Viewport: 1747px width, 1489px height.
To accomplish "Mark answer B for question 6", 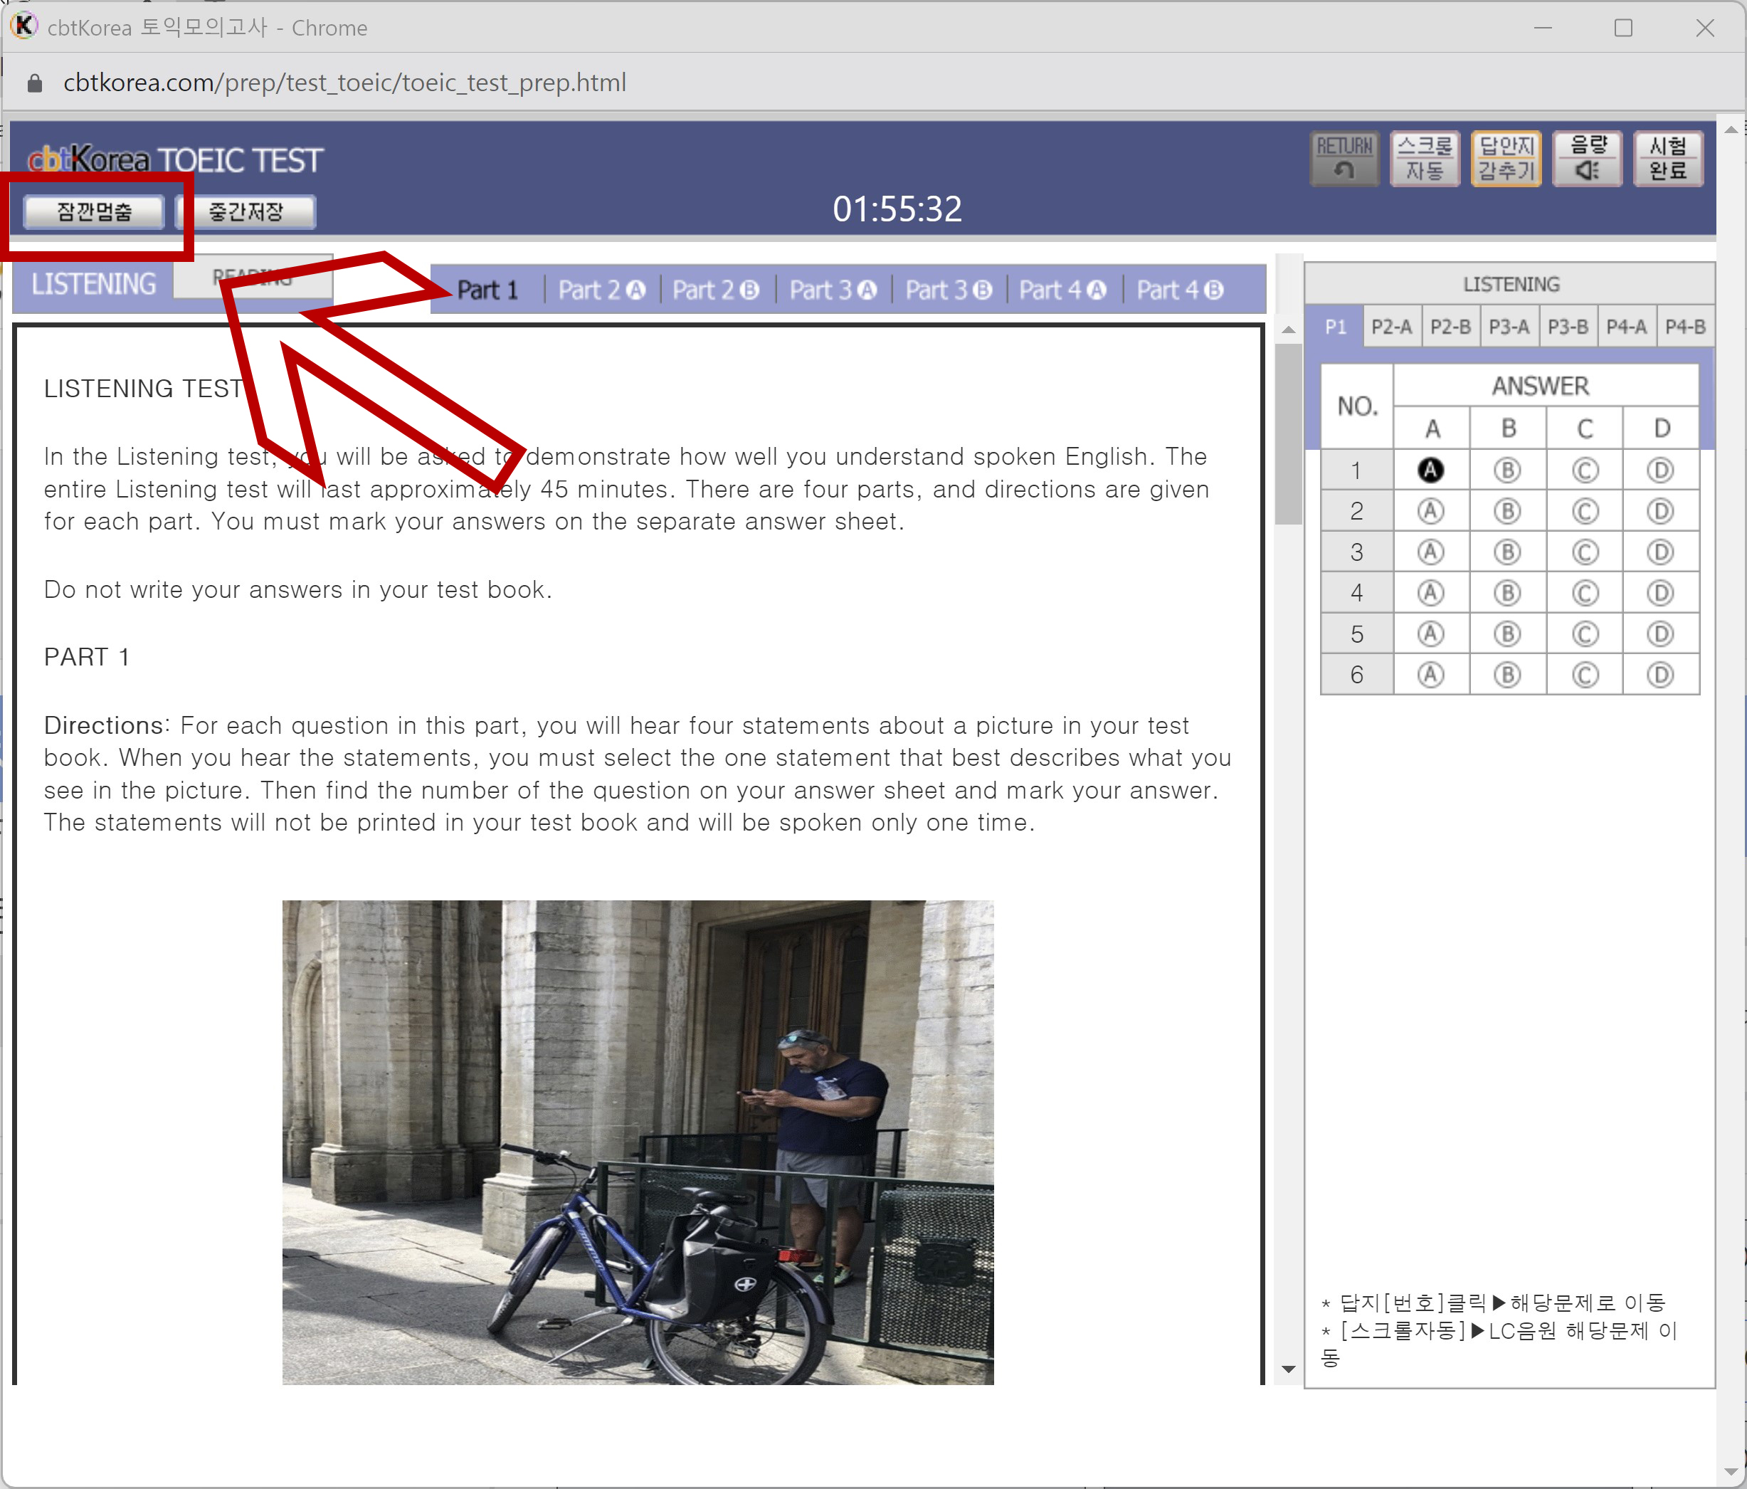I will [1508, 675].
